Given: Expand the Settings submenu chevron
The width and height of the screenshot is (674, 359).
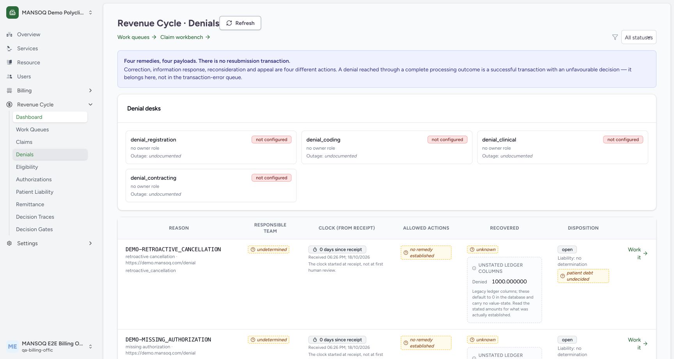Looking at the screenshot, I should click(x=90, y=243).
